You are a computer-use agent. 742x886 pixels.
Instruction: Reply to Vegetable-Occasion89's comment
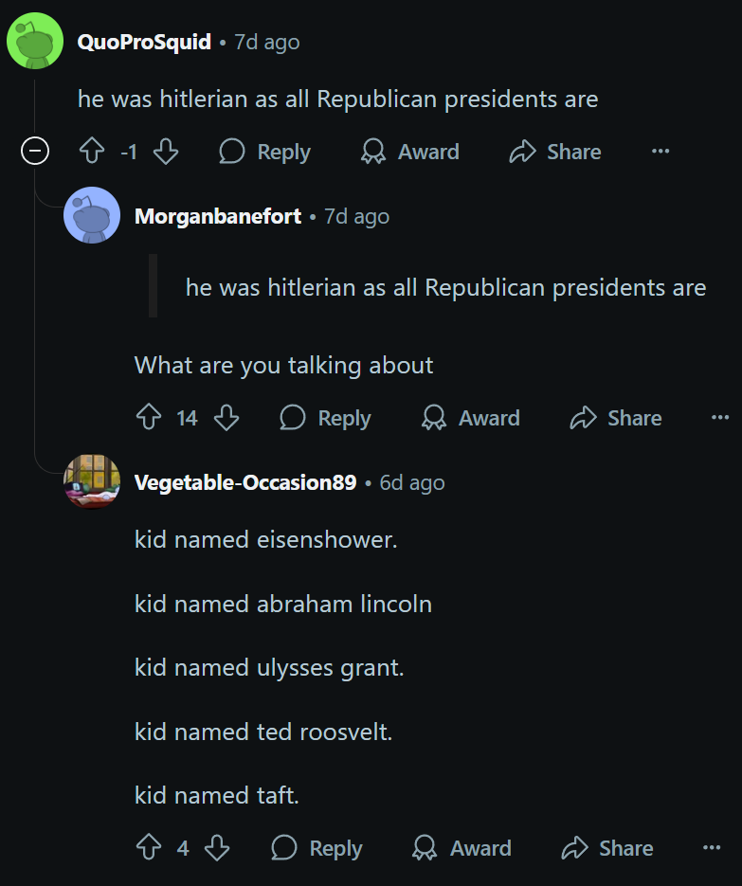point(317,847)
